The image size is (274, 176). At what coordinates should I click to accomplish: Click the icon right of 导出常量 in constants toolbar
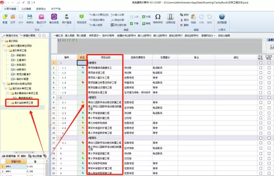click(45, 156)
